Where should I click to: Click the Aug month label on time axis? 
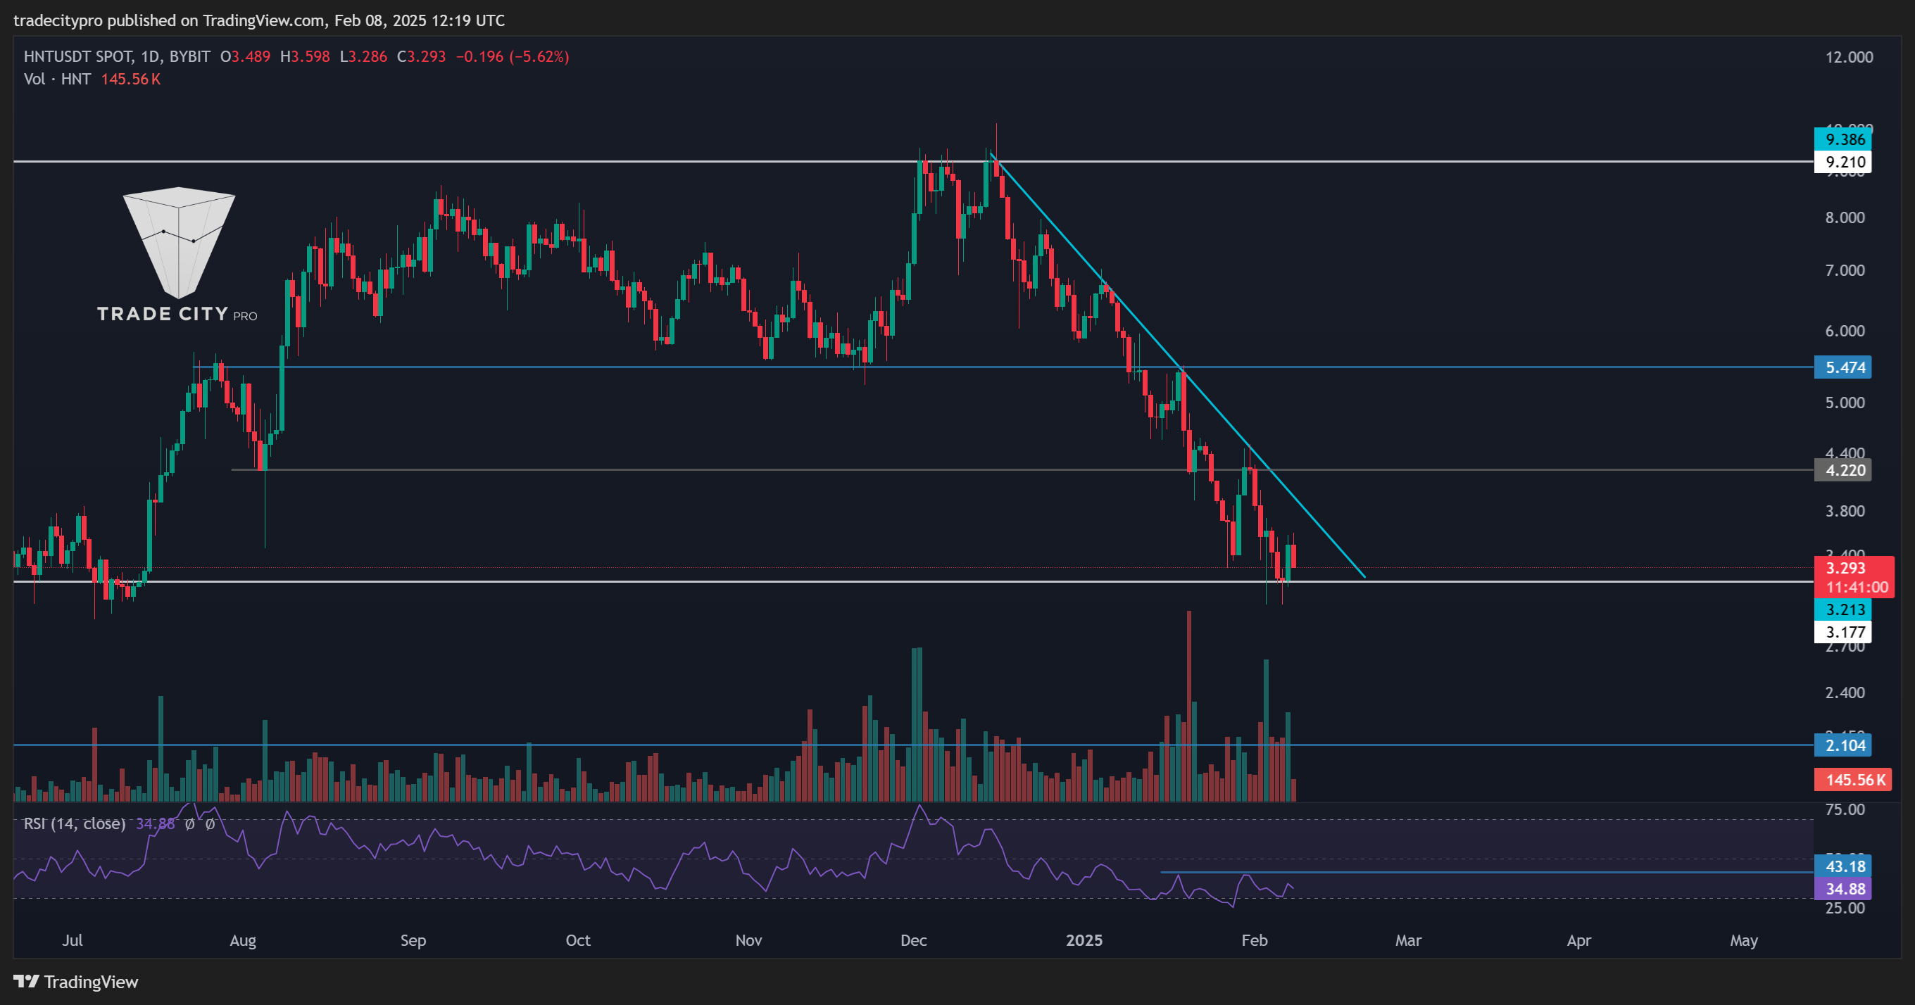coord(242,940)
